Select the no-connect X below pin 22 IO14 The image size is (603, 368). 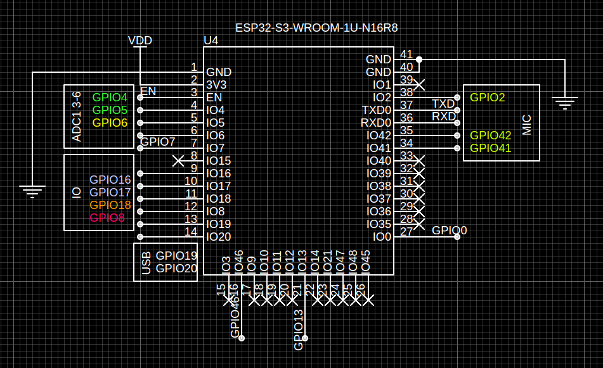(318, 300)
